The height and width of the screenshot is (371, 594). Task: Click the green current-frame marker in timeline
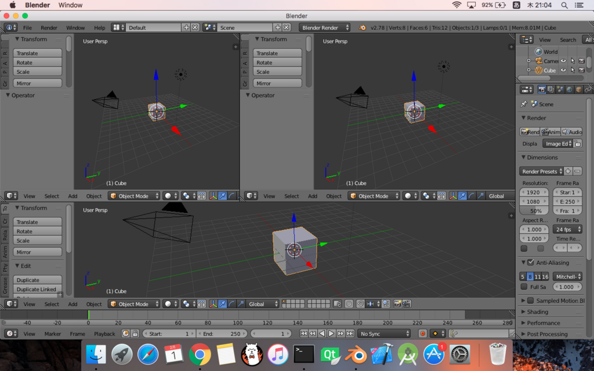(89, 315)
